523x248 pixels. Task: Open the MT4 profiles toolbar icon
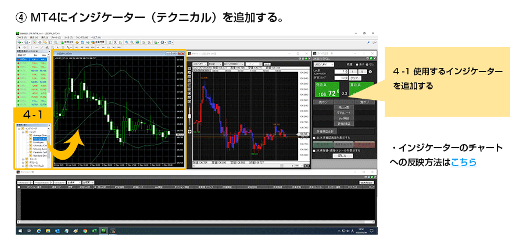[27, 42]
